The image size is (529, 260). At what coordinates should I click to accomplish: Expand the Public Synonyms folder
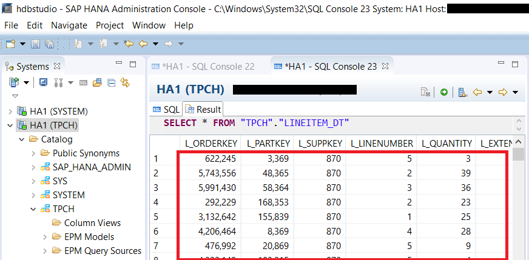click(33, 153)
